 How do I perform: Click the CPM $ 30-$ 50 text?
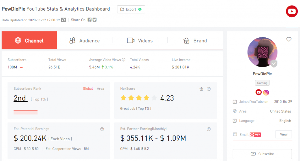26,149
